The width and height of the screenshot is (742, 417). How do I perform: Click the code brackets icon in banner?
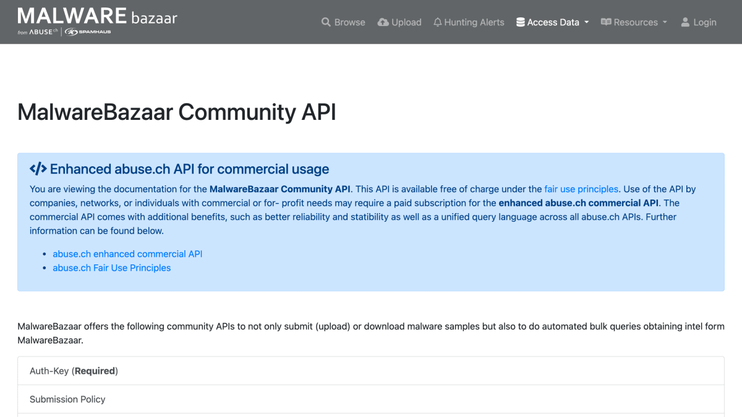38,169
